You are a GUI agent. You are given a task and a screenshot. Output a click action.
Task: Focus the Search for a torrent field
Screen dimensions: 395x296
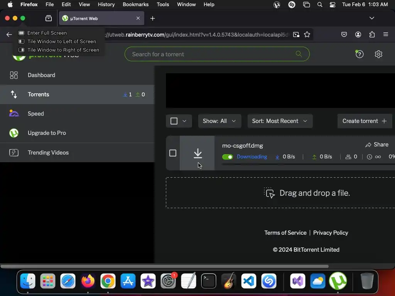(217, 54)
